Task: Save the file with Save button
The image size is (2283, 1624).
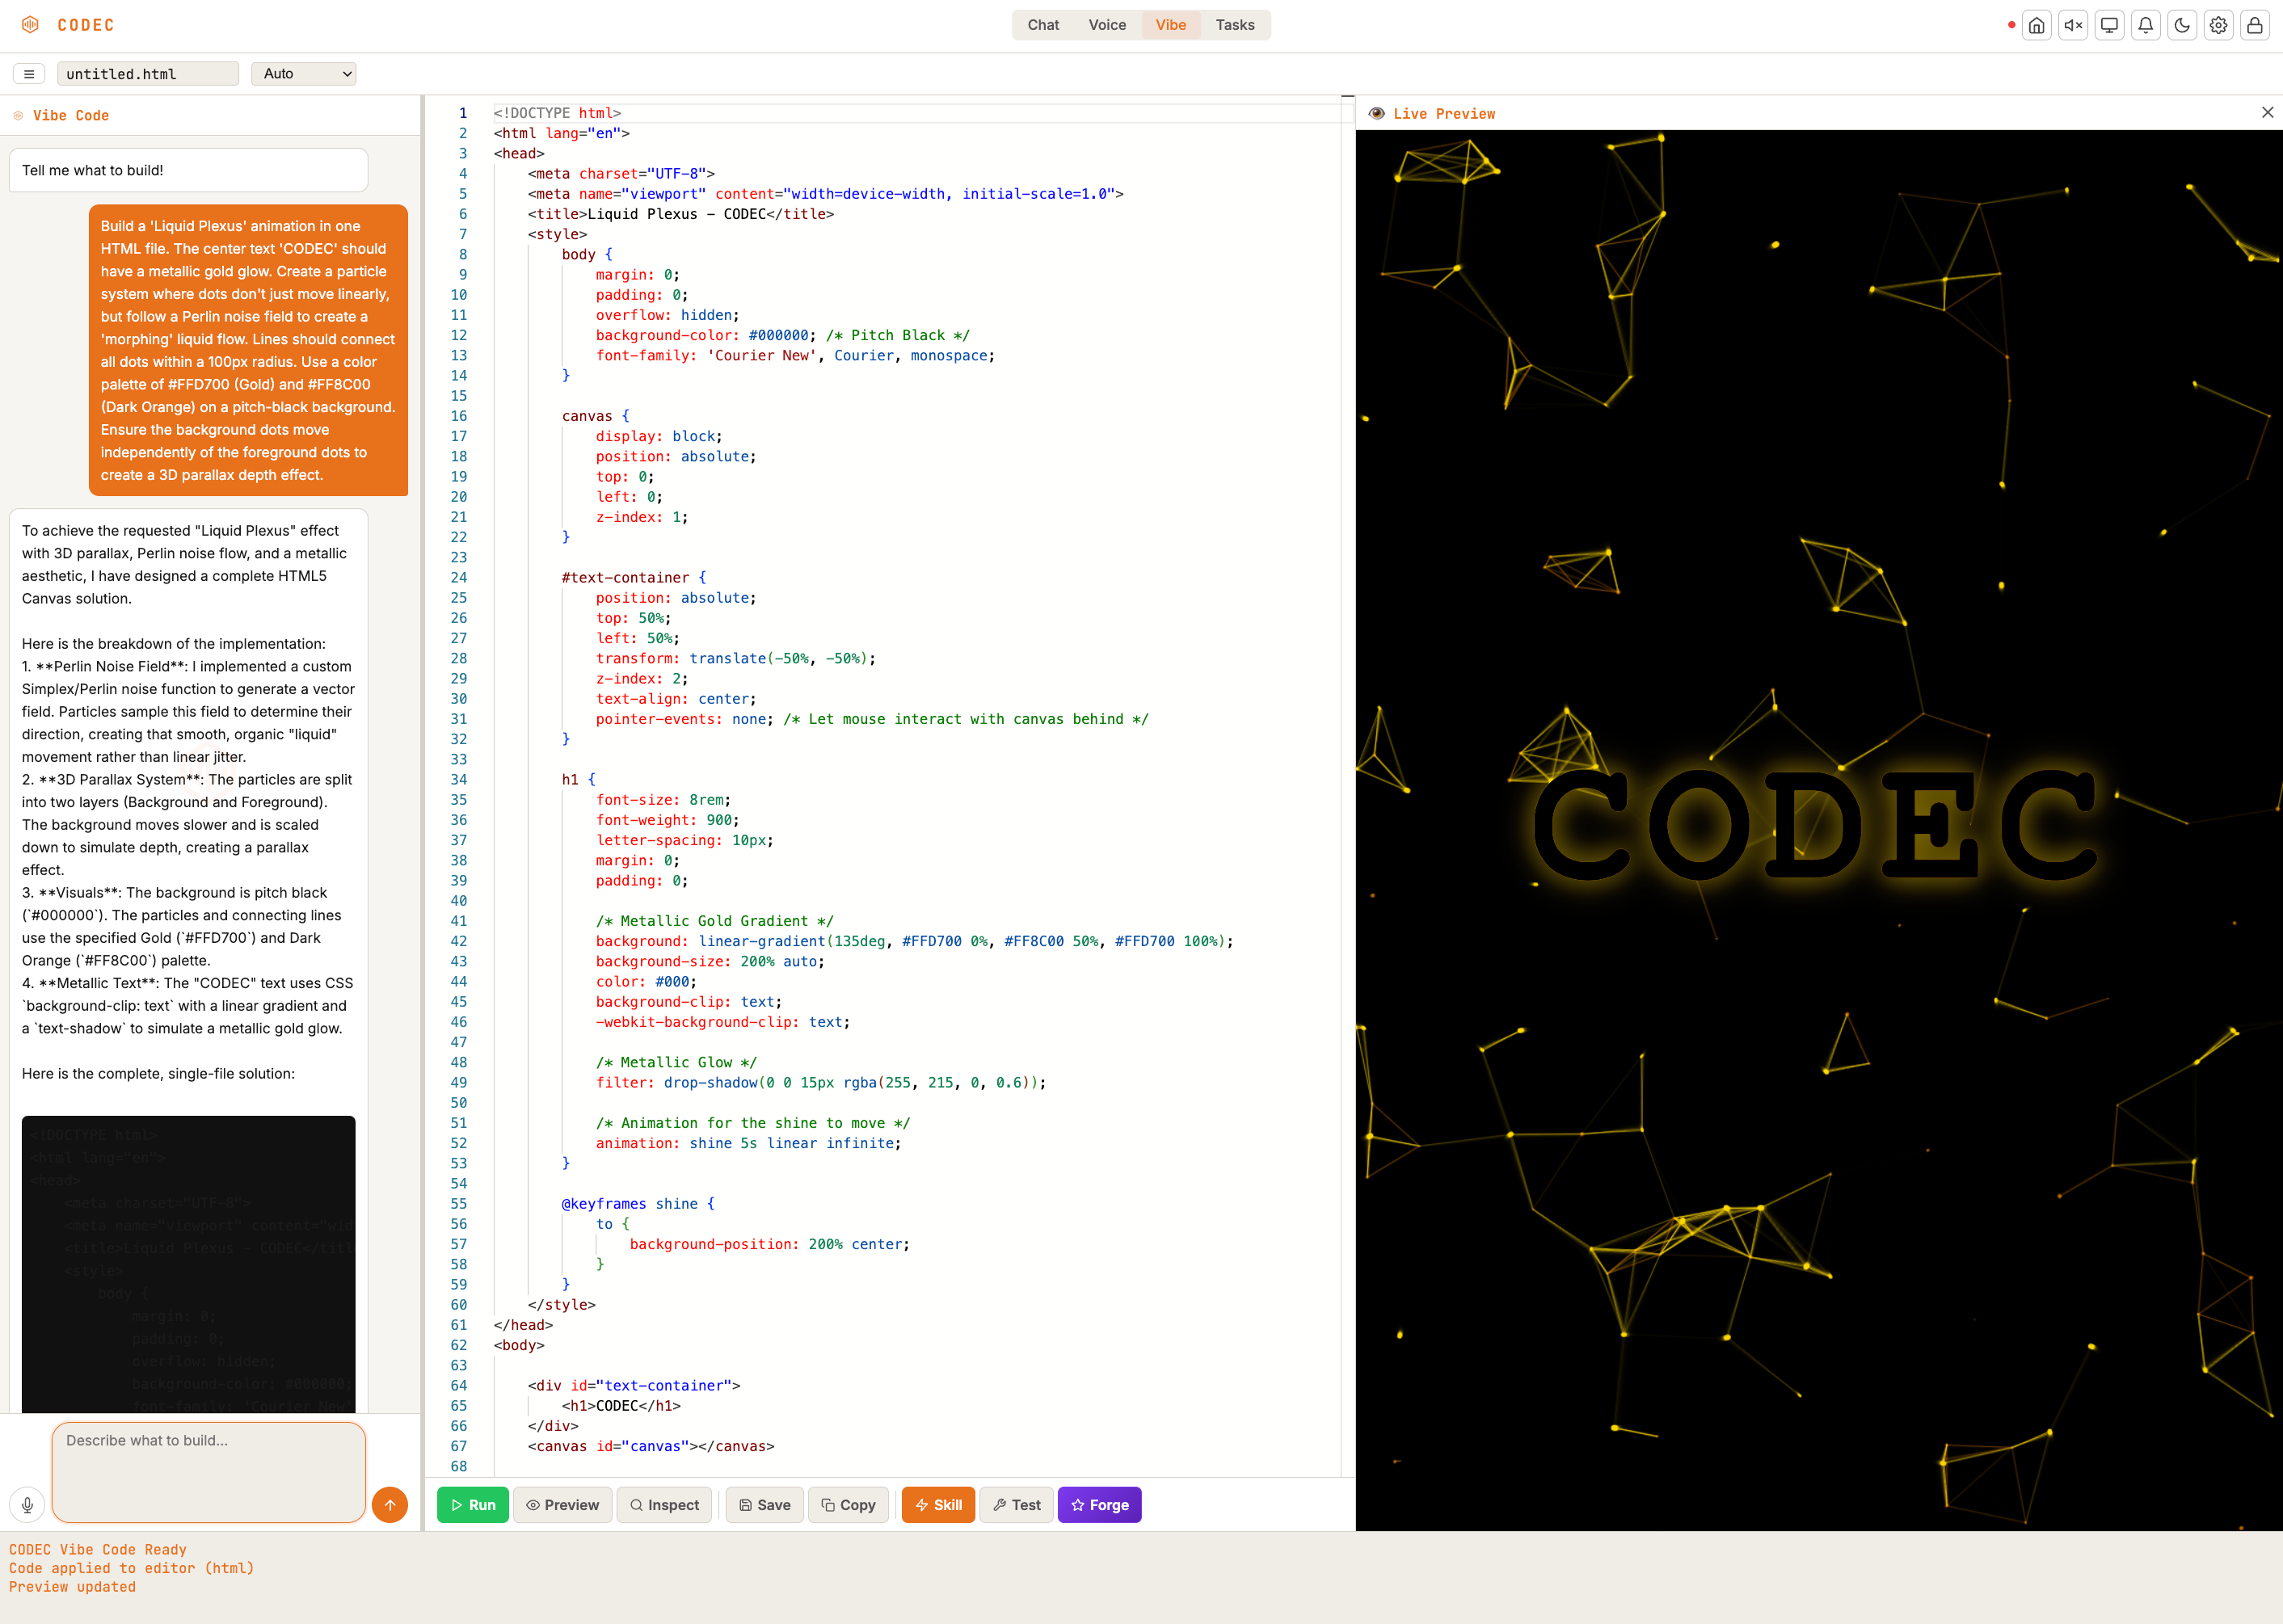Action: pyautogui.click(x=764, y=1505)
